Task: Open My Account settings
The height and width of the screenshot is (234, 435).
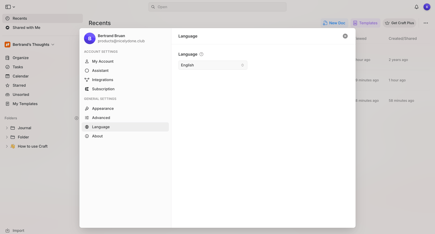Action: (125, 61)
